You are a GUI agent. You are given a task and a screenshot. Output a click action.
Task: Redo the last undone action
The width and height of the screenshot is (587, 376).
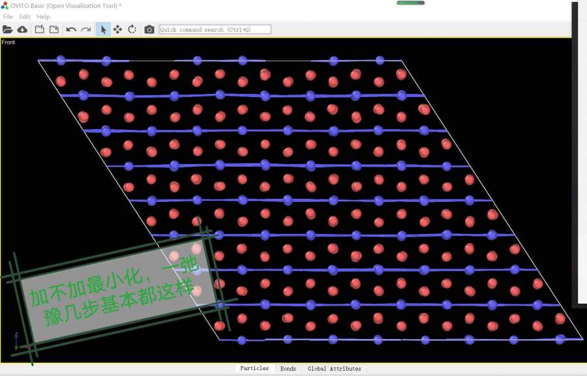tap(85, 29)
